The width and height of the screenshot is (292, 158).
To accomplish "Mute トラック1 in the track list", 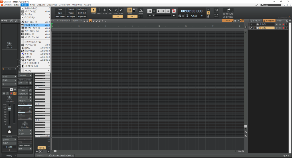I will tap(277, 24).
